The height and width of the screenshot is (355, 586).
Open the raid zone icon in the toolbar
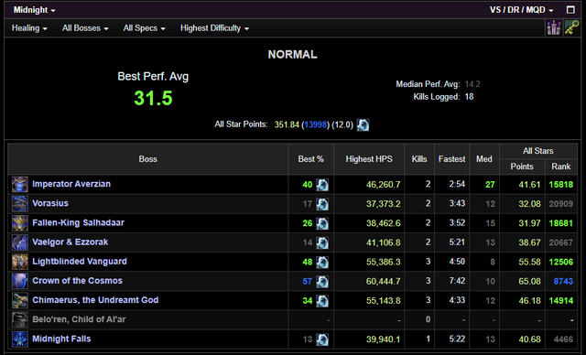coord(554,28)
